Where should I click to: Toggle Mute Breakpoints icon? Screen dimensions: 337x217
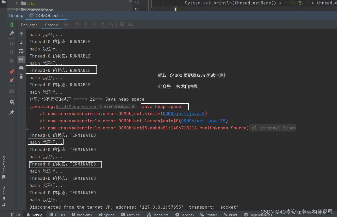click(12, 80)
